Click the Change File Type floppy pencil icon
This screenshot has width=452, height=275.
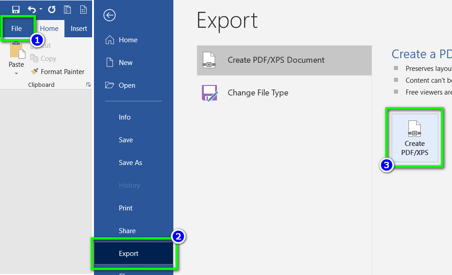[x=210, y=93]
